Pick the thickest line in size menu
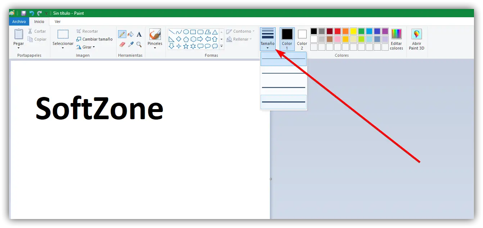 (284, 102)
